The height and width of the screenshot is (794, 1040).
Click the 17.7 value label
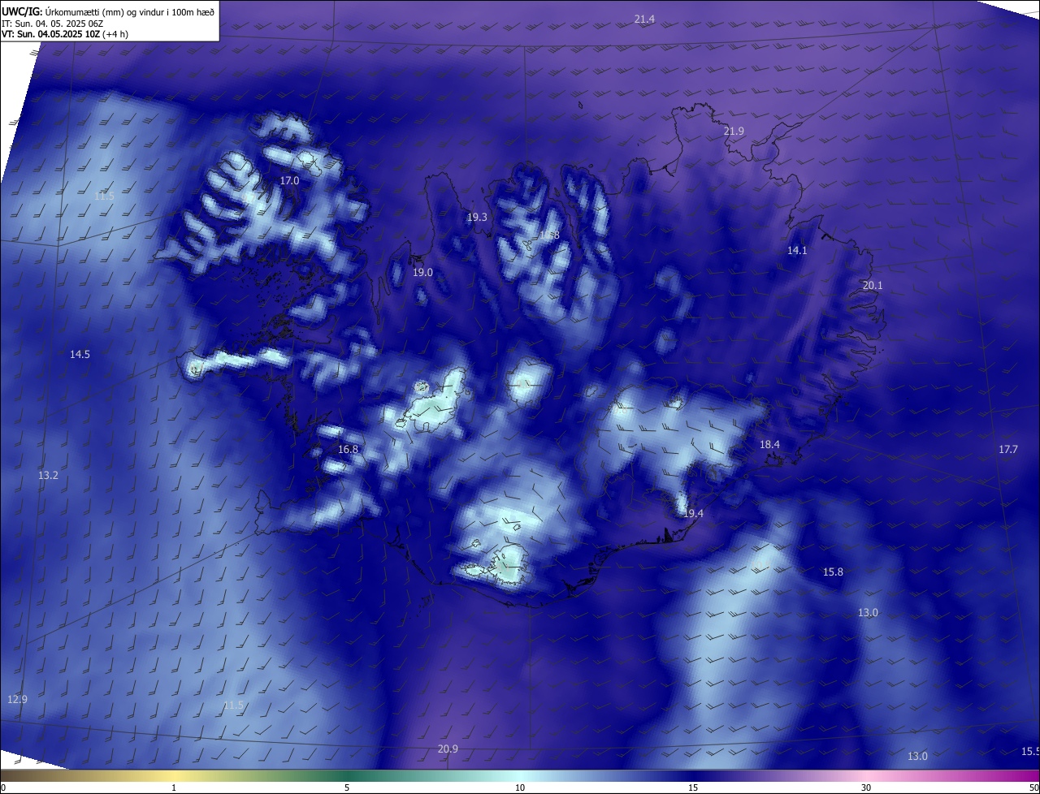pos(1007,449)
